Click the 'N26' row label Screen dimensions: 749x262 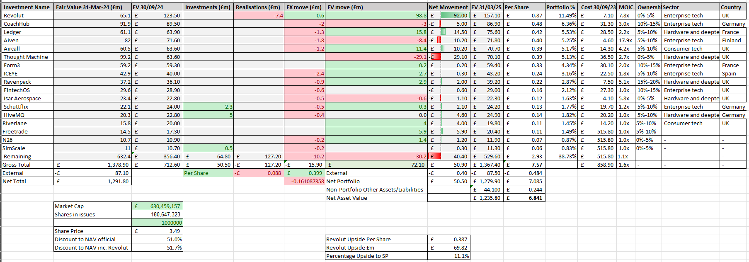click(x=27, y=140)
